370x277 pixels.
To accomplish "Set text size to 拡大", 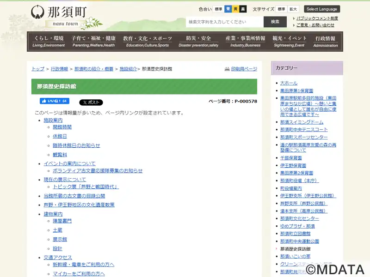I will (x=293, y=9).
